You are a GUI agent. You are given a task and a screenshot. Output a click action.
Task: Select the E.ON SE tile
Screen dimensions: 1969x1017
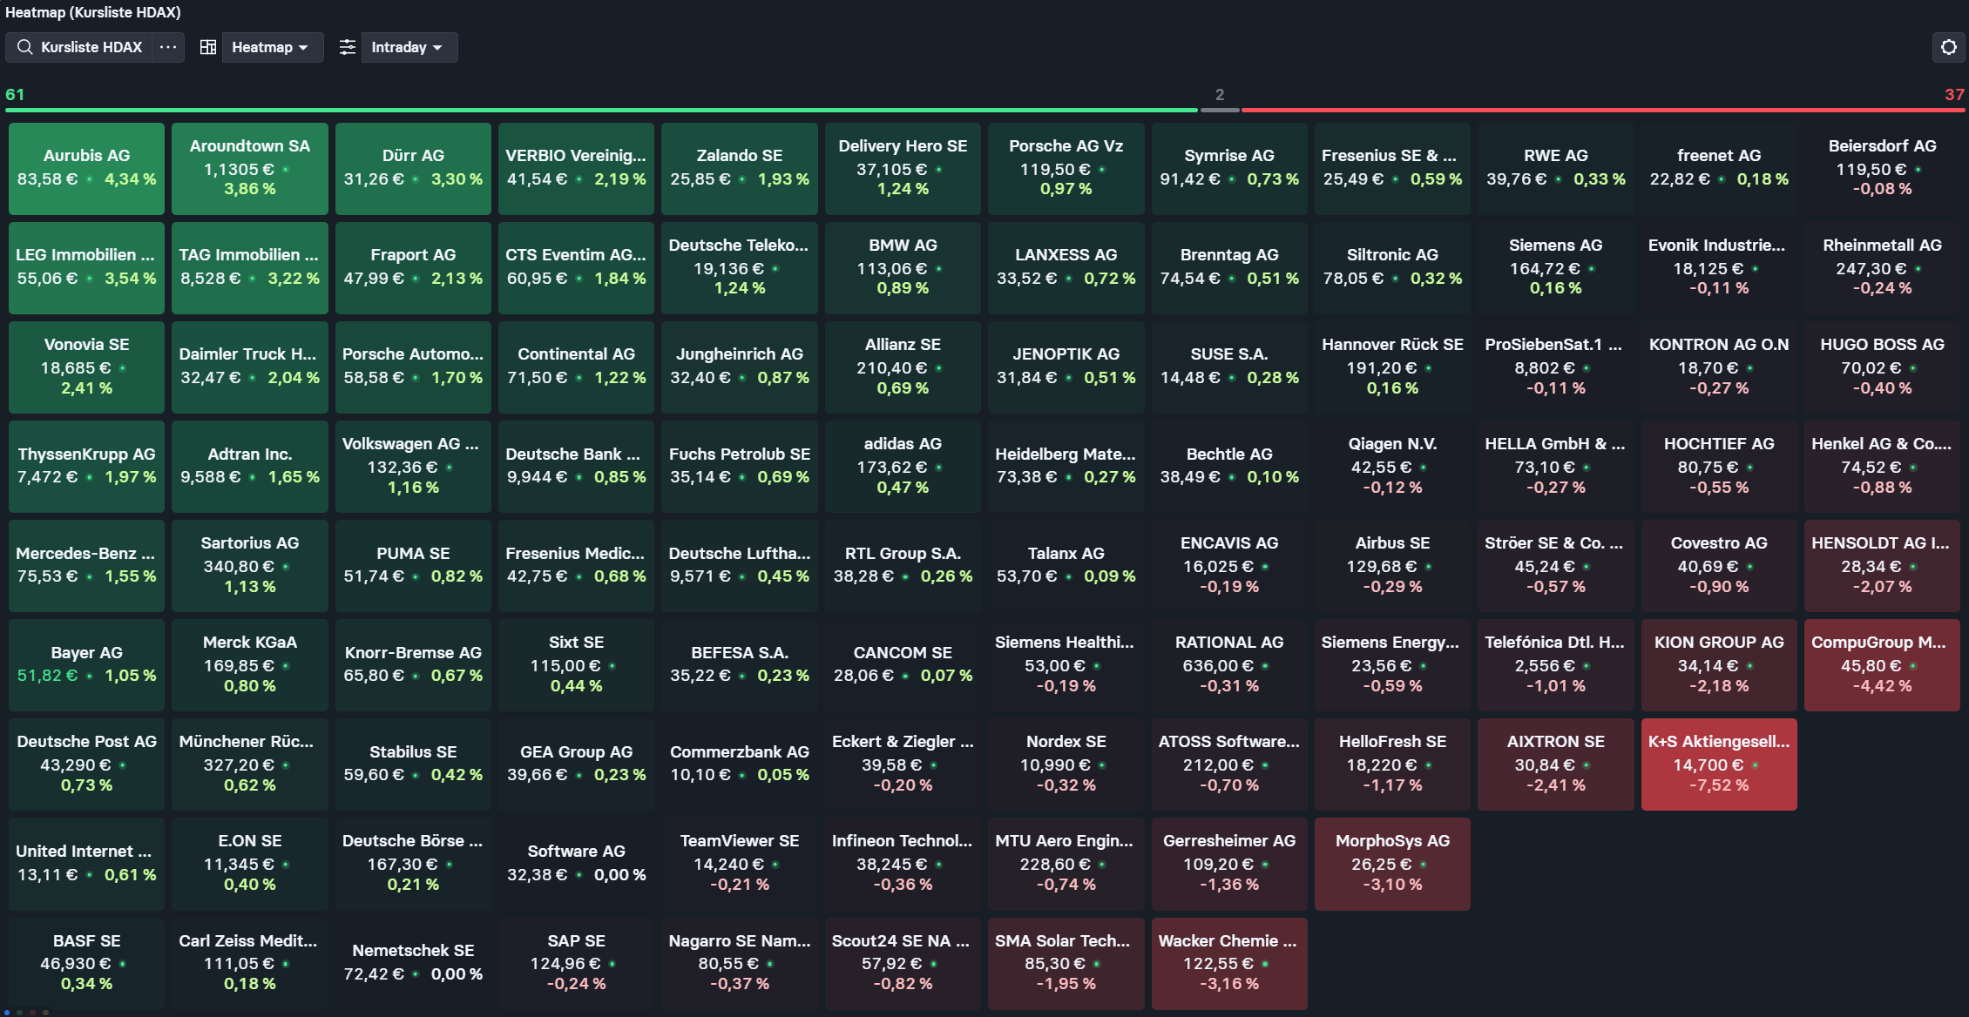click(250, 864)
